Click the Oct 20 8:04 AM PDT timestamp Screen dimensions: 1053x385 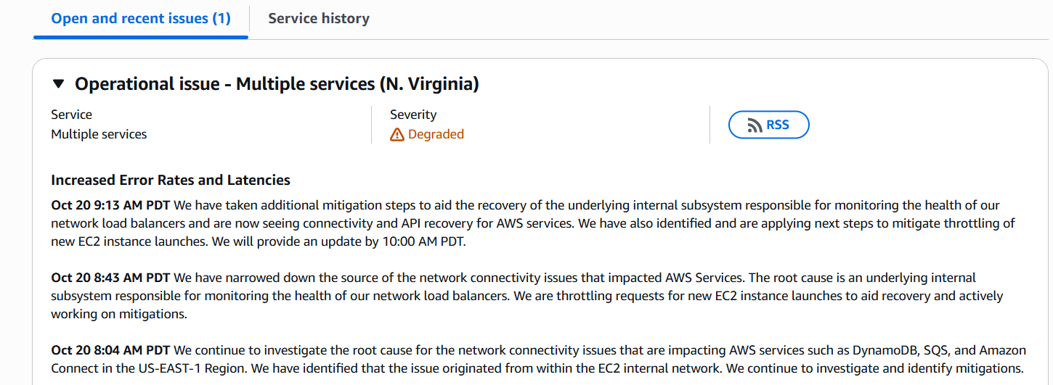click(110, 350)
